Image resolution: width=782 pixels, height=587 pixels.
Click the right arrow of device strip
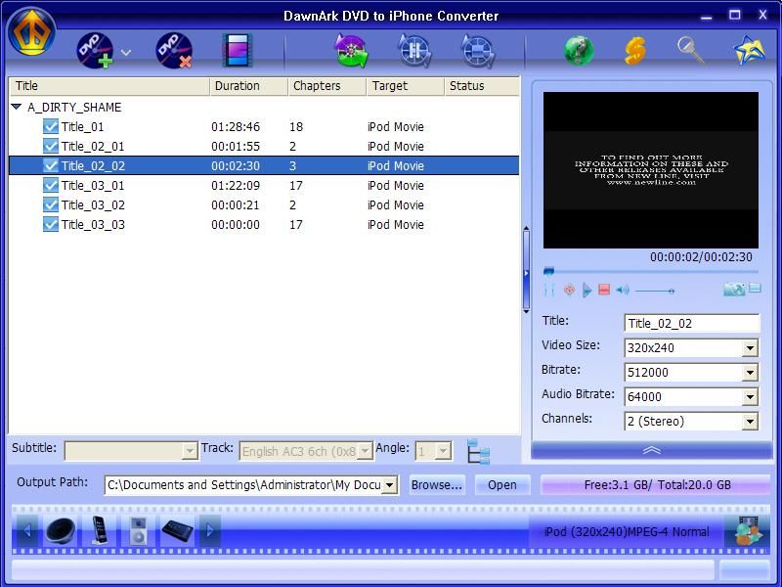[x=210, y=529]
